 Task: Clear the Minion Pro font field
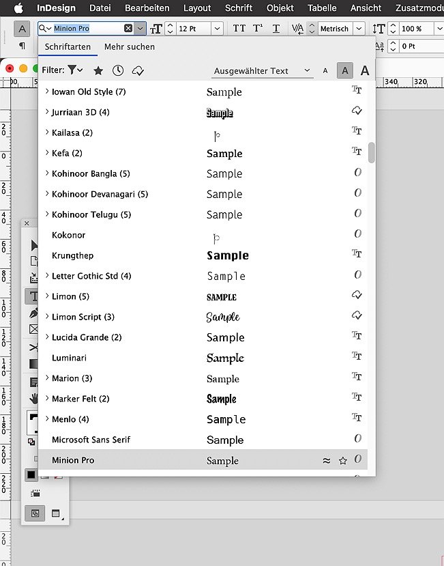(128, 28)
